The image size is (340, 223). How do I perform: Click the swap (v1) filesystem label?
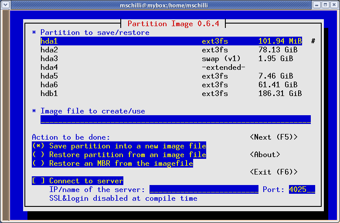pyautogui.click(x=221, y=58)
